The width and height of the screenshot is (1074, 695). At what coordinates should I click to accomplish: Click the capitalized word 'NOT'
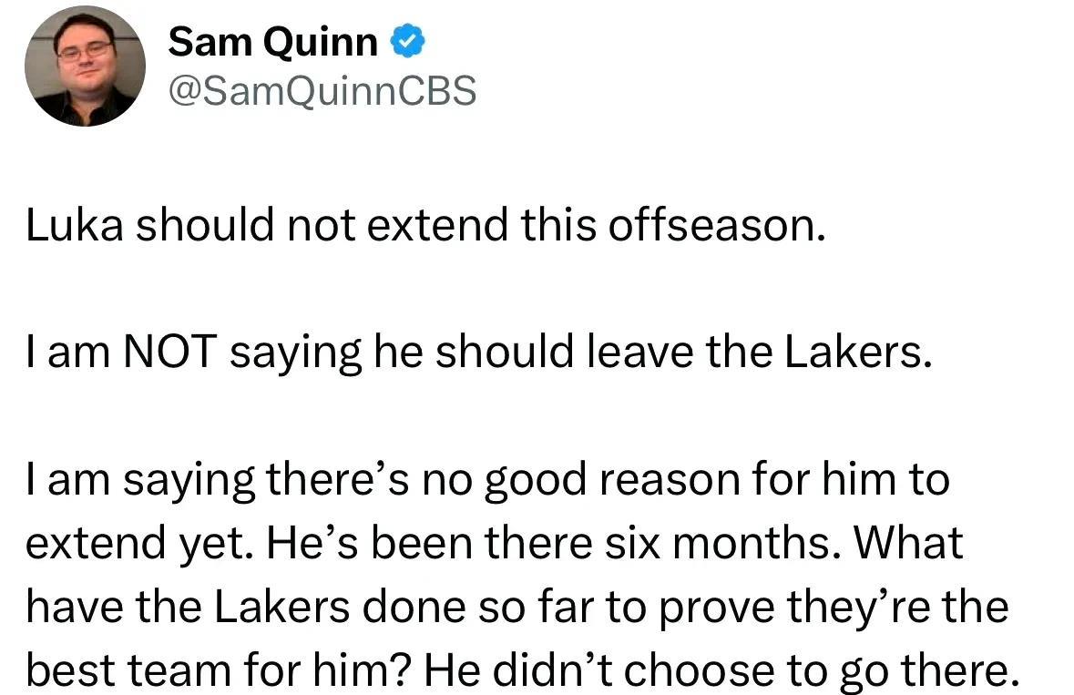[169, 352]
